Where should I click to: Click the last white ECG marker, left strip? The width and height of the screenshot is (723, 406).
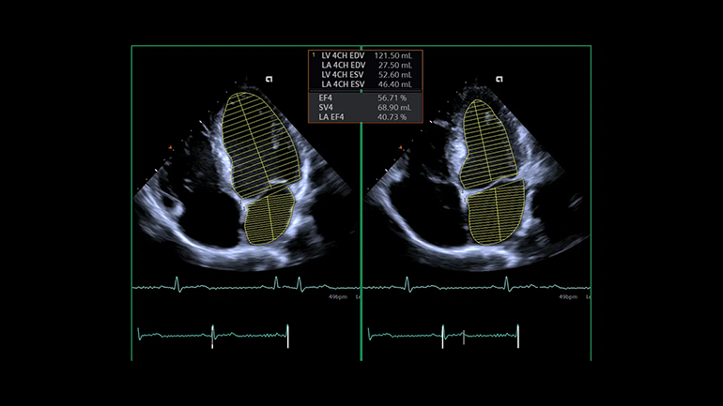[x=287, y=335]
